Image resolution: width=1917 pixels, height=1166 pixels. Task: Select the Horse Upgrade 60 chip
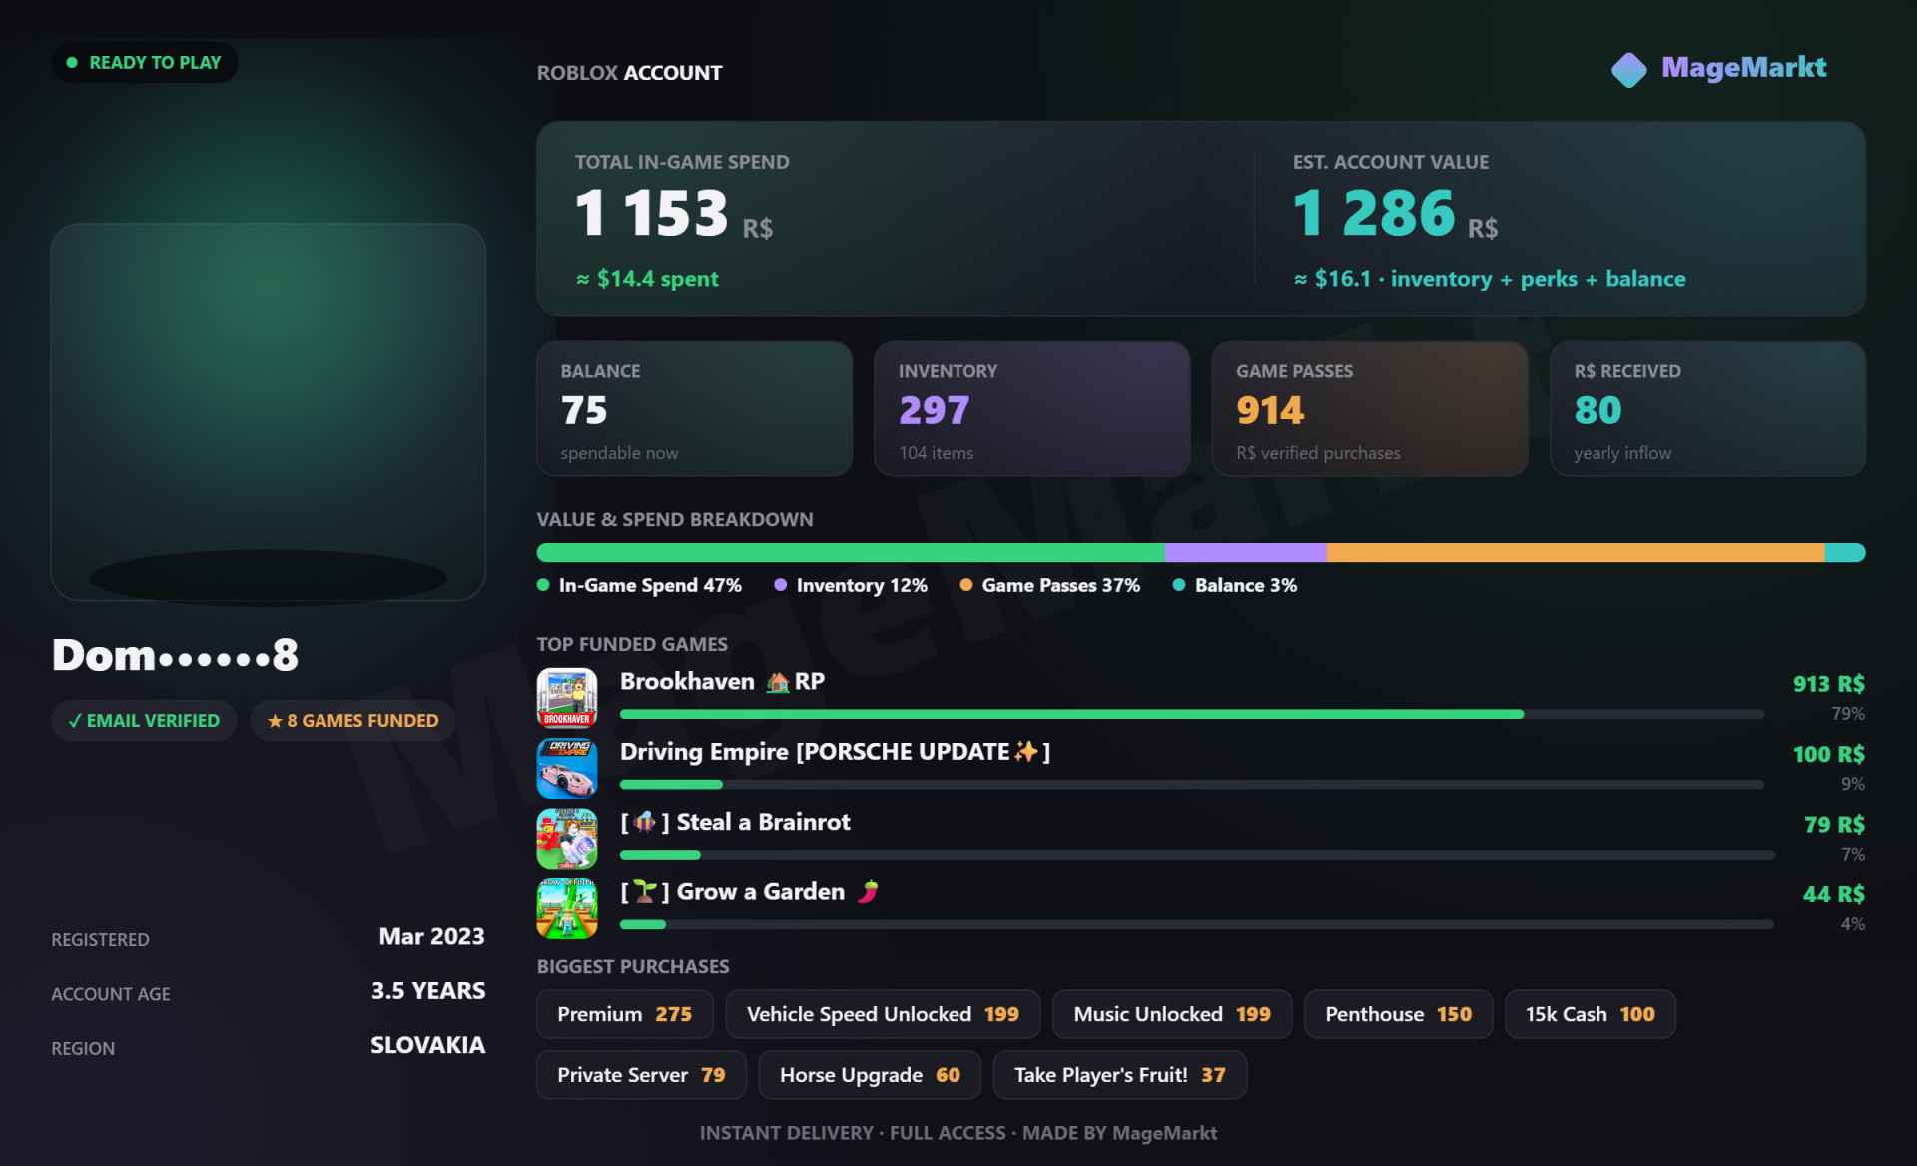coord(870,1075)
